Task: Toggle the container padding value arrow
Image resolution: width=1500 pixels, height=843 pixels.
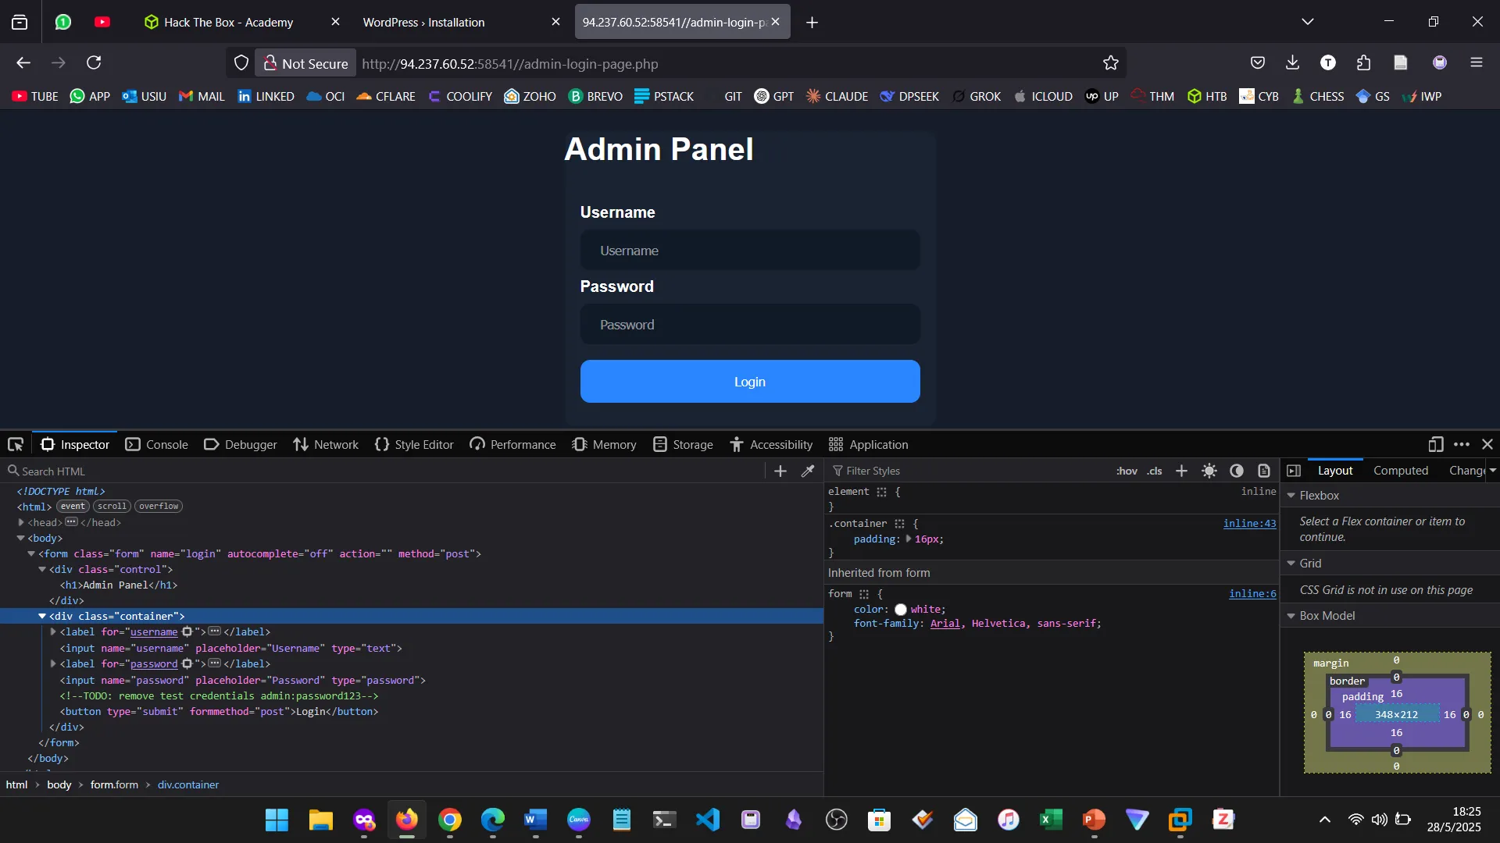Action: [909, 539]
